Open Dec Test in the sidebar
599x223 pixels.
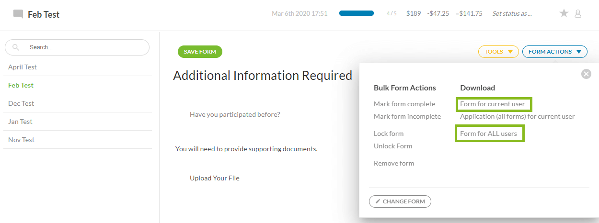click(x=21, y=103)
